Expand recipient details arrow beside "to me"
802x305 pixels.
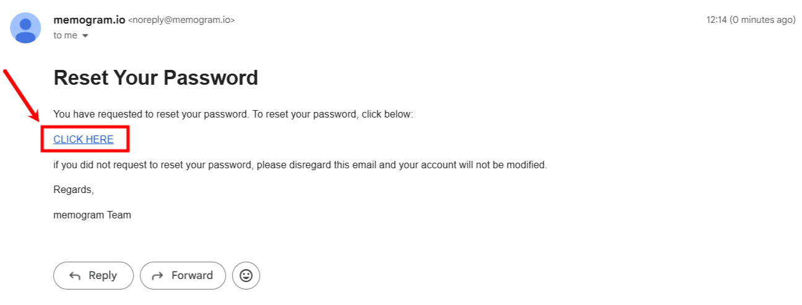coord(85,36)
